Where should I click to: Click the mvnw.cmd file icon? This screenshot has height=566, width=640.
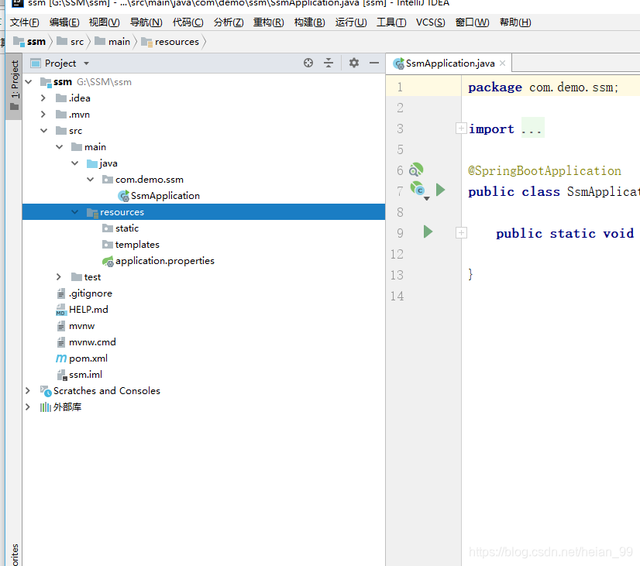pyautogui.click(x=60, y=342)
